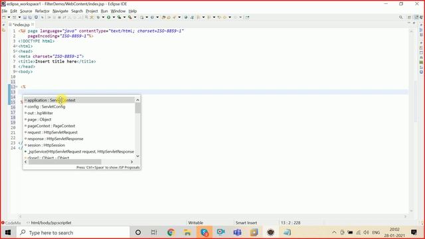Toggle the Smart Insert mode indicator
The image size is (425, 239).
[246, 223]
